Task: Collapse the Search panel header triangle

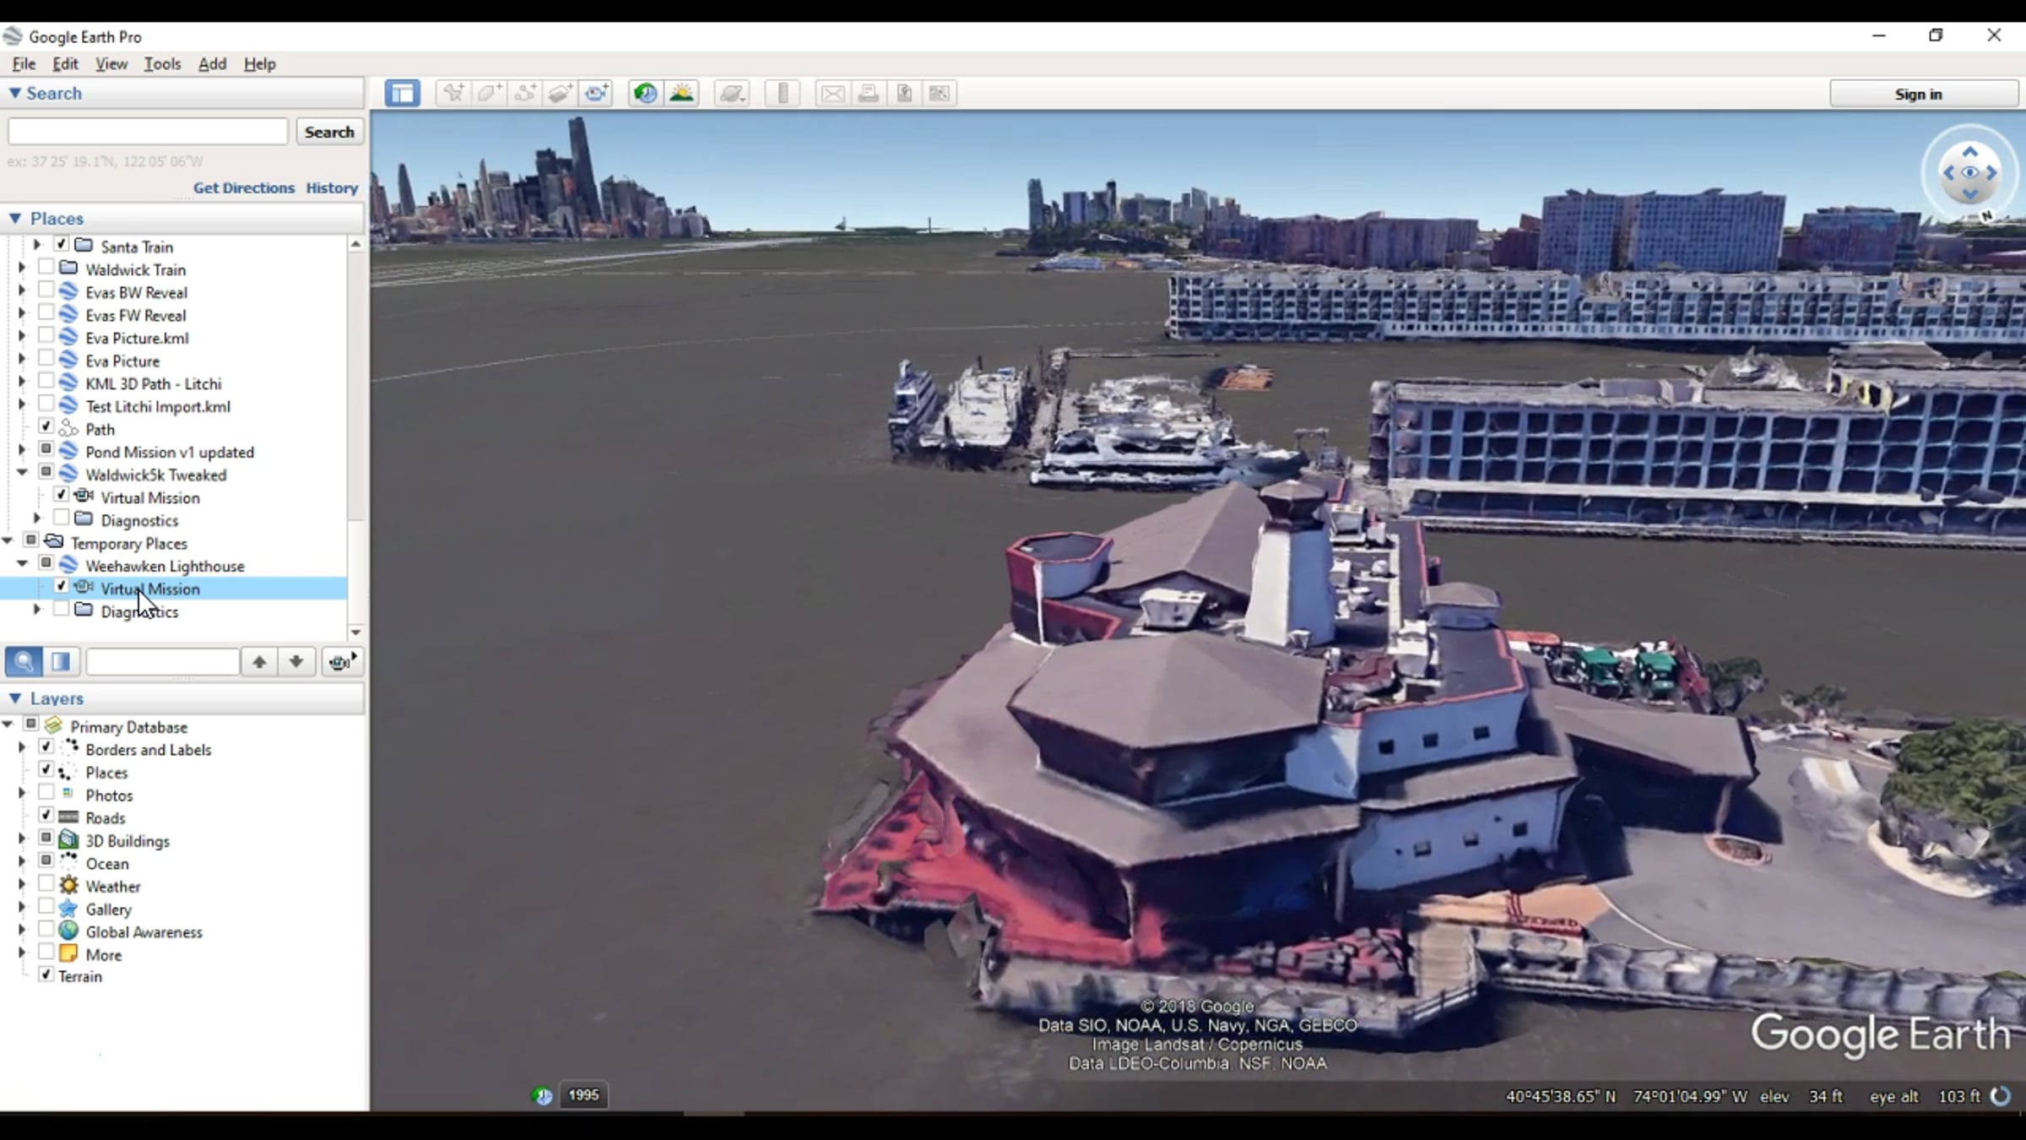Action: coord(15,94)
